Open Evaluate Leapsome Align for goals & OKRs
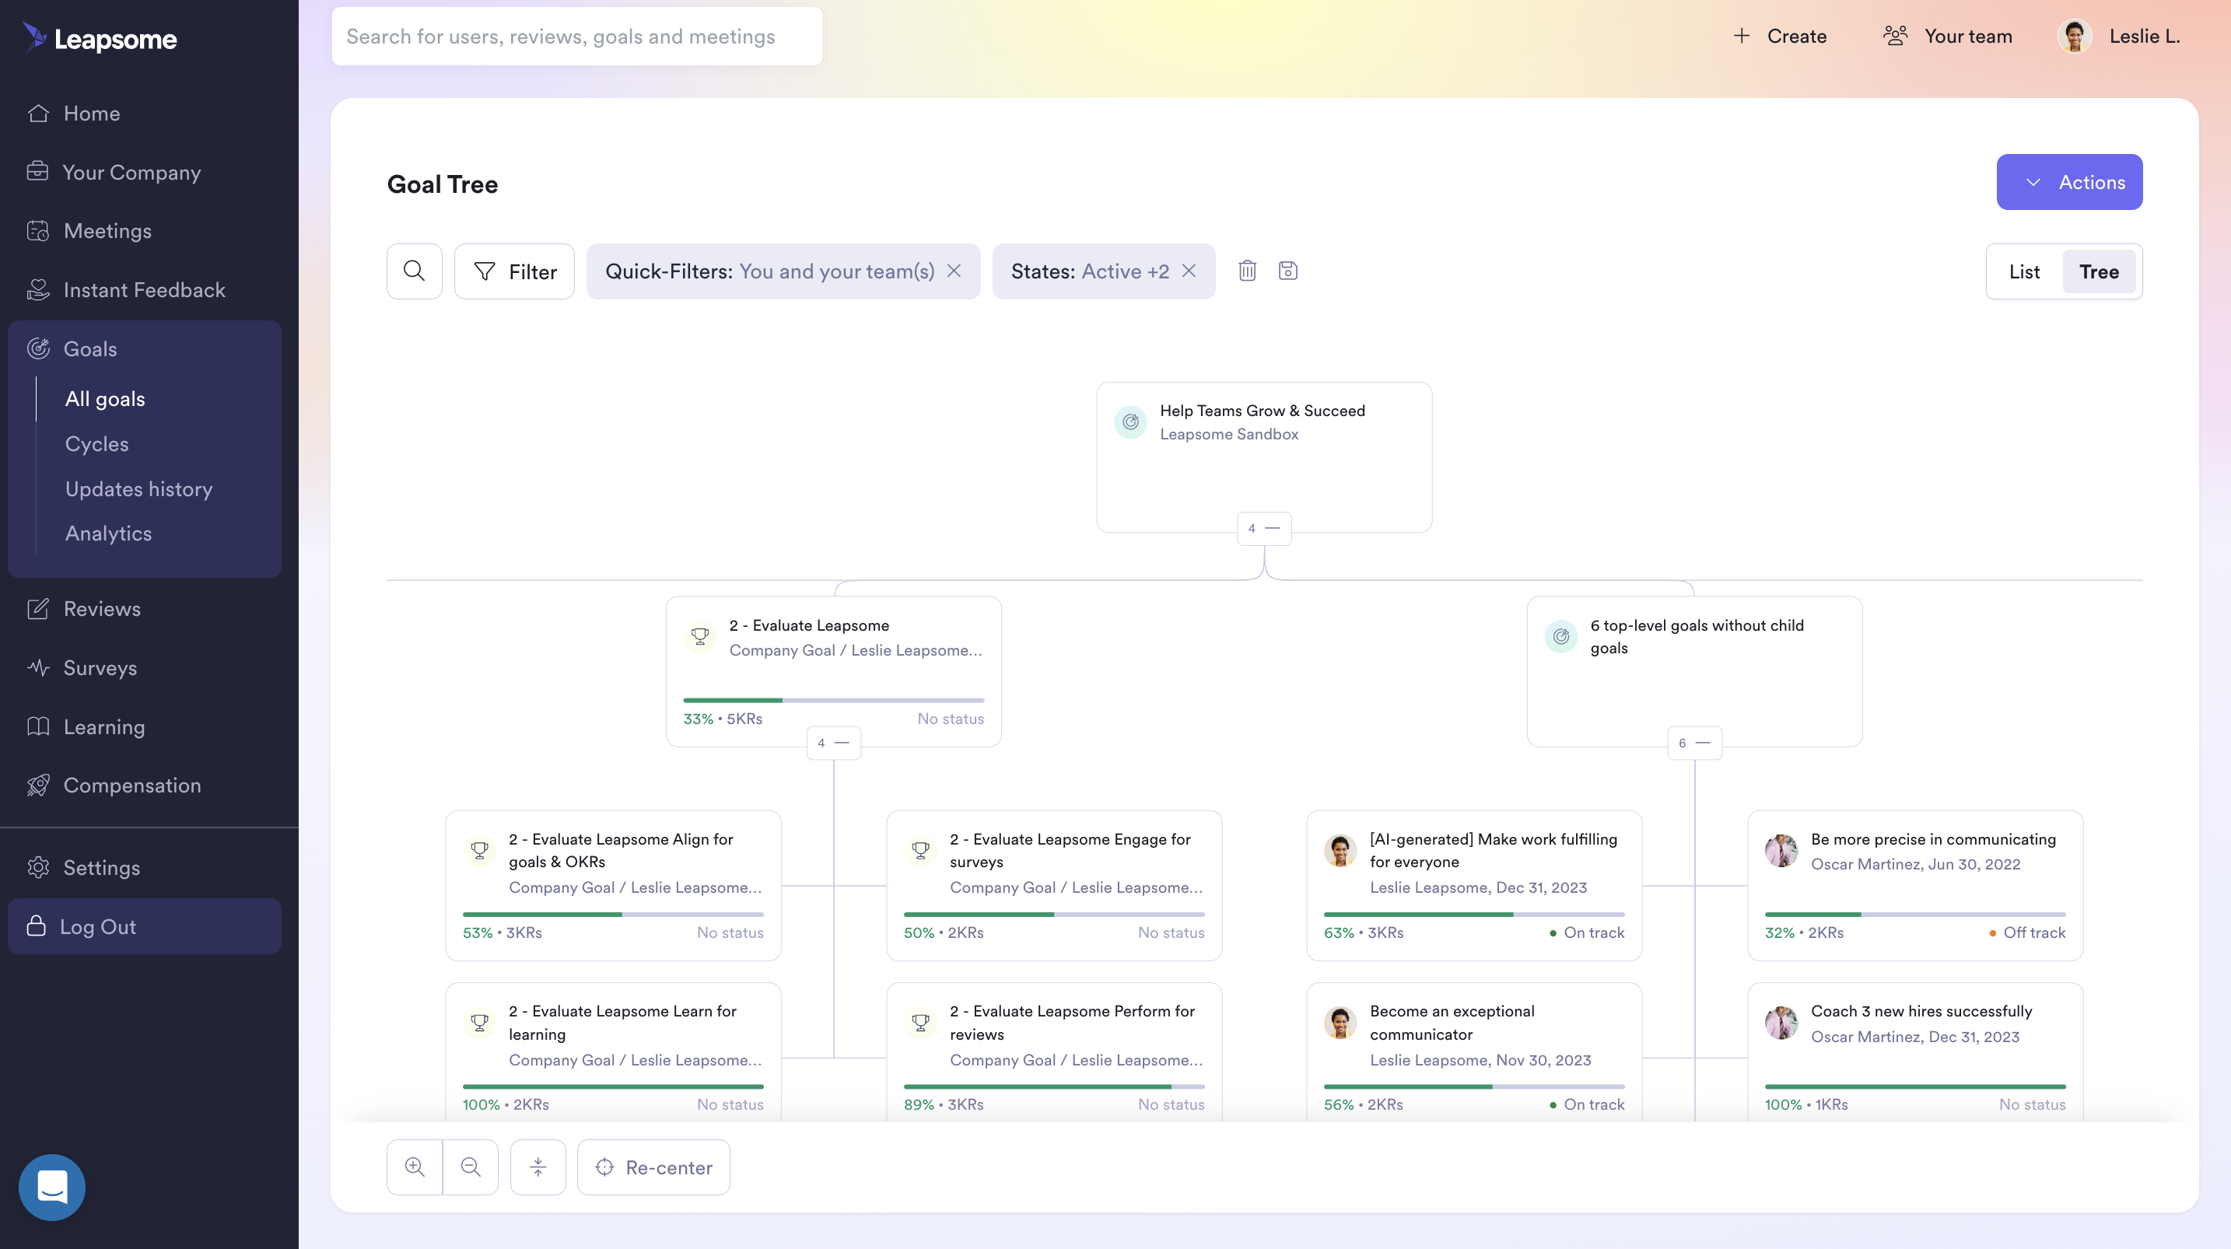The image size is (2231, 1249). pyautogui.click(x=613, y=885)
